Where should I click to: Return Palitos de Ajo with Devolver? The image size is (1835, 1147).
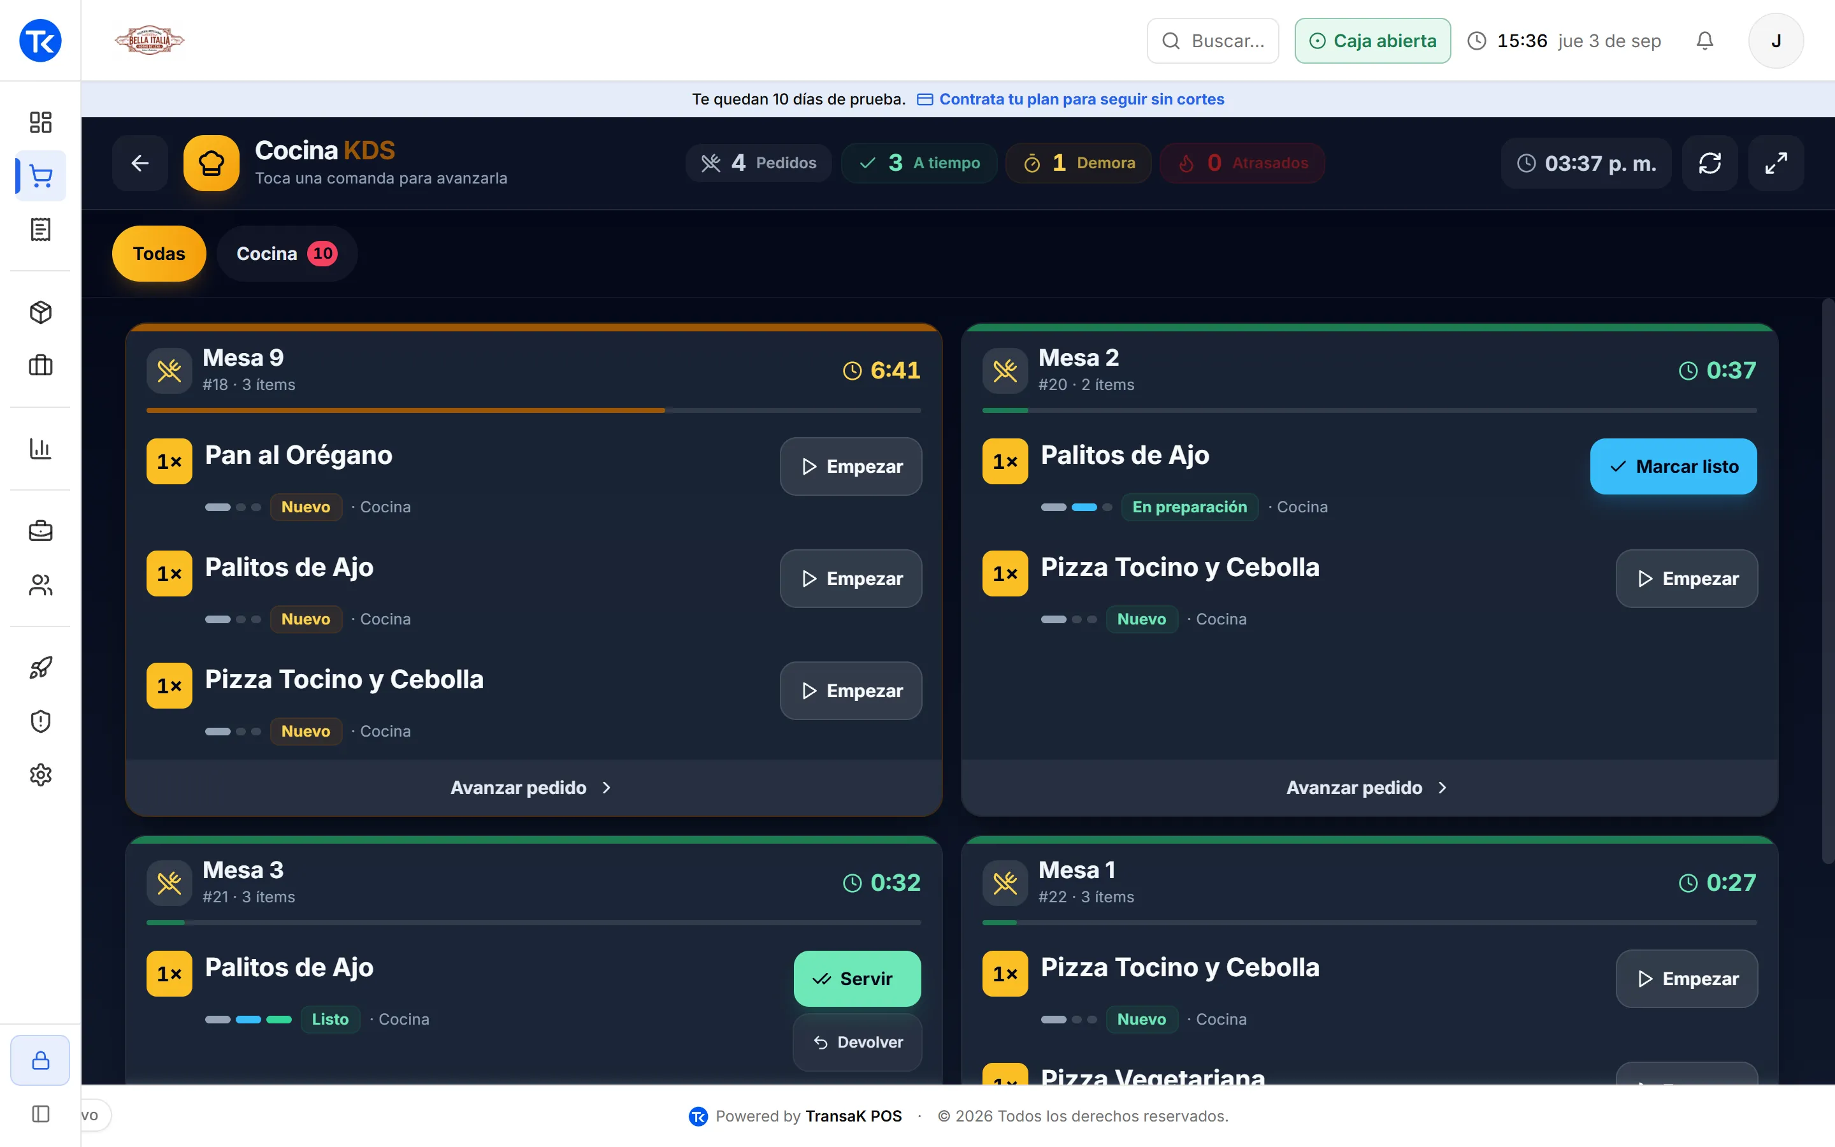coord(857,1042)
